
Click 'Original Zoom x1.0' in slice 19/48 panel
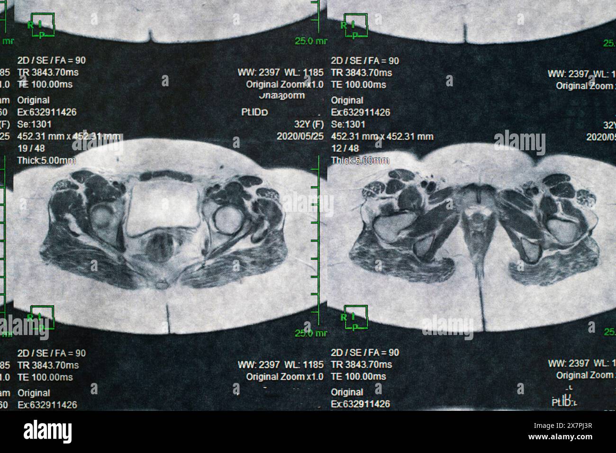(285, 84)
